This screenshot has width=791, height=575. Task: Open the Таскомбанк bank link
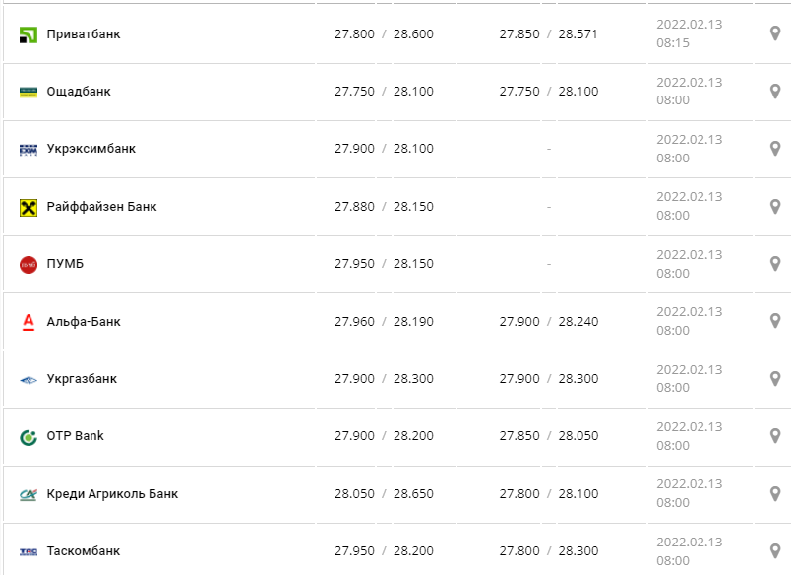pyautogui.click(x=84, y=551)
